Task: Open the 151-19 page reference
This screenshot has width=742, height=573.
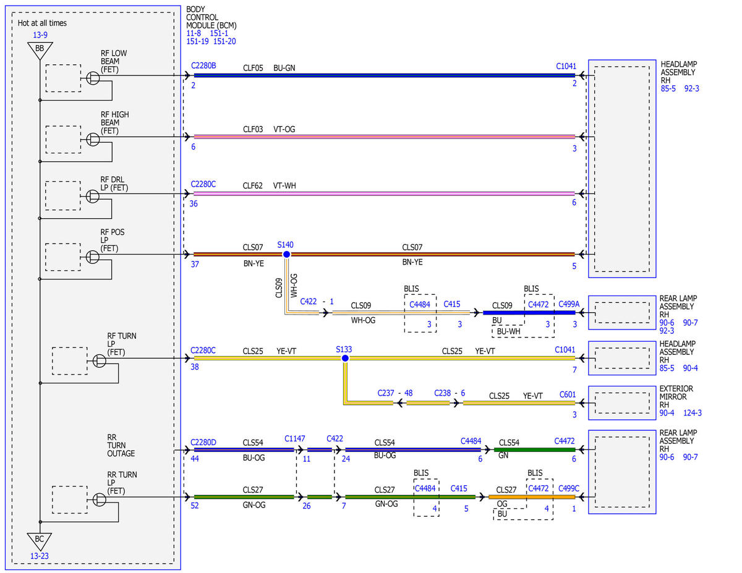Action: coord(198,41)
